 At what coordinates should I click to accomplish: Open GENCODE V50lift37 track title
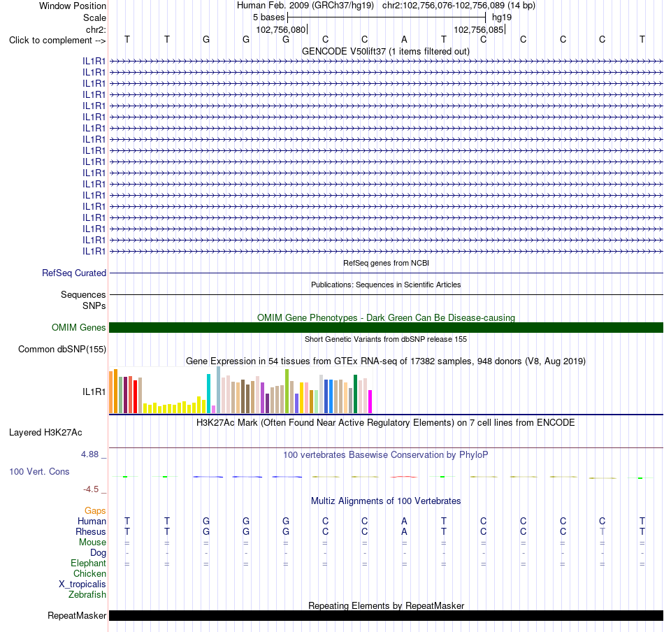386,51
